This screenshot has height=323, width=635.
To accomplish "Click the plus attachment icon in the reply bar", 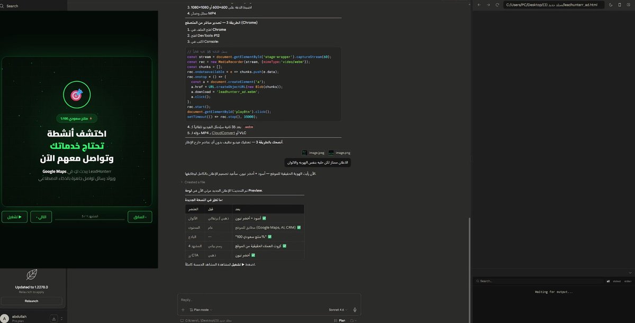I will 182,309.
